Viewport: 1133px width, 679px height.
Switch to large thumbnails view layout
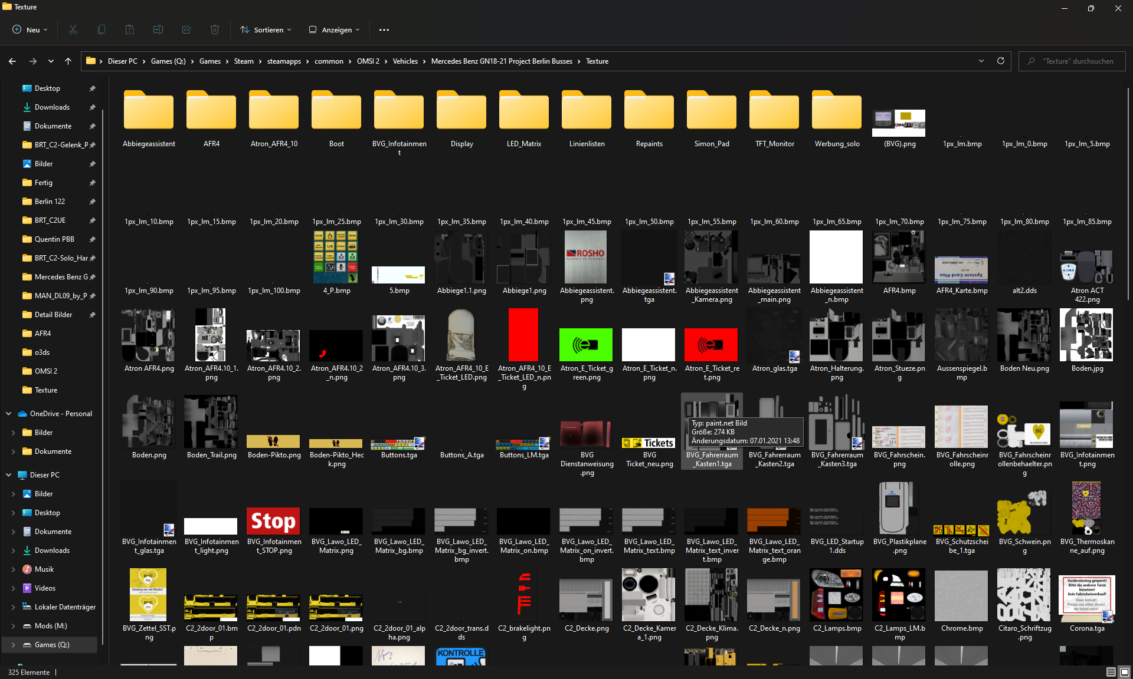(1125, 672)
